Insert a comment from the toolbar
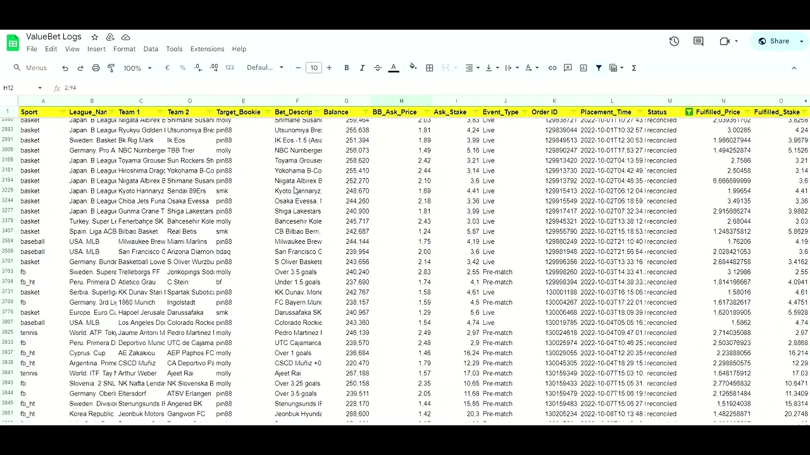The width and height of the screenshot is (810, 455). (568, 68)
